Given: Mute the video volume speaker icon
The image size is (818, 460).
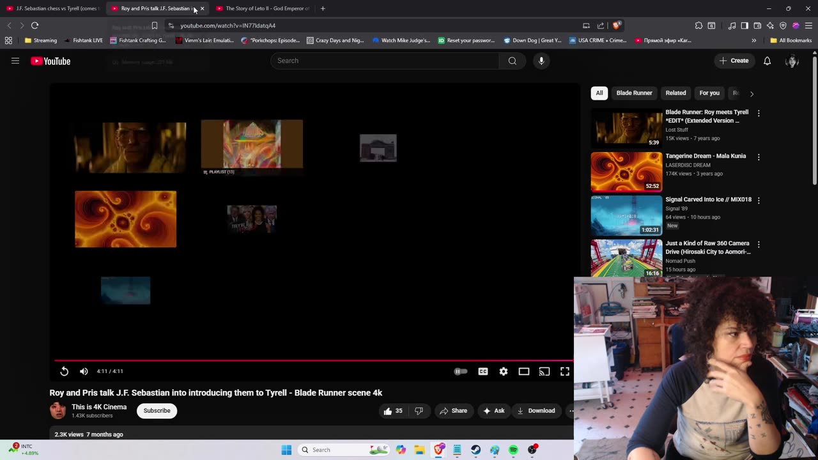Looking at the screenshot, I should click(x=84, y=371).
